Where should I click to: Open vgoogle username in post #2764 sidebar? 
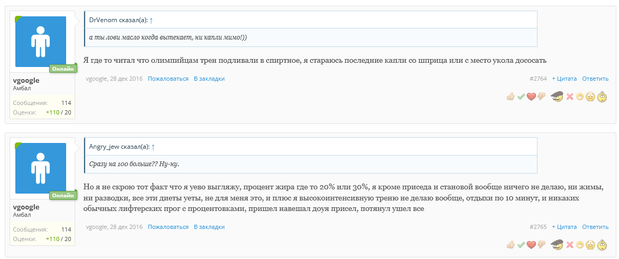pyautogui.click(x=26, y=80)
